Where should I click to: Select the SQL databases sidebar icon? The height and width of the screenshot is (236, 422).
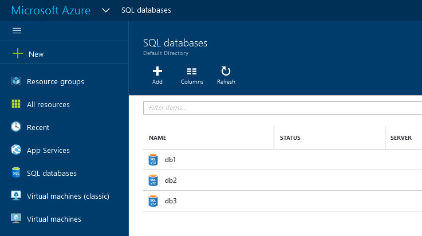click(17, 173)
